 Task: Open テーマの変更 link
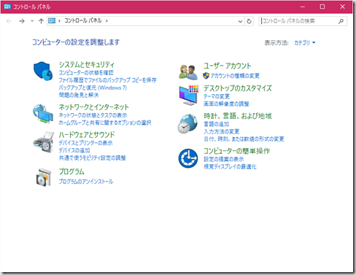click(x=217, y=96)
